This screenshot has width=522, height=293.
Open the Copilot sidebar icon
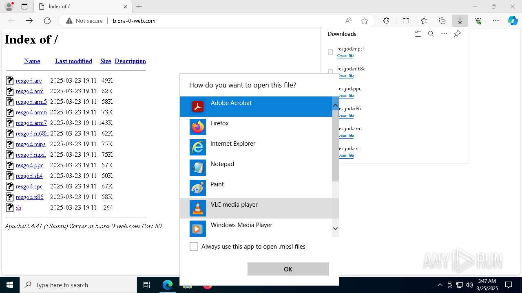[x=513, y=21]
